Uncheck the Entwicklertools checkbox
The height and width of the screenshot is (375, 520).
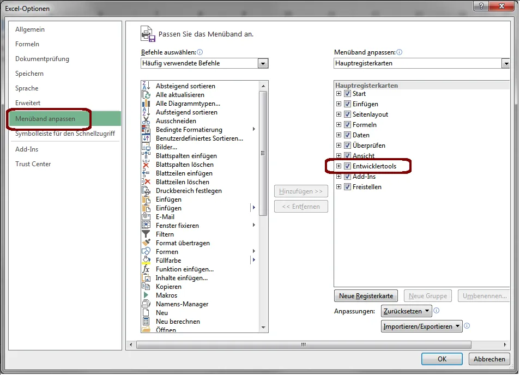[x=347, y=166]
